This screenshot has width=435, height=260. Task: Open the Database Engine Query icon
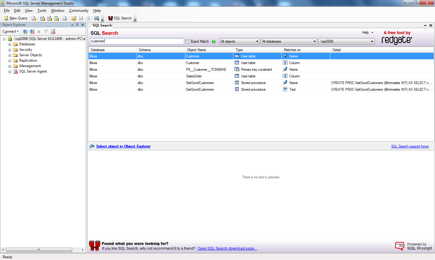point(34,18)
